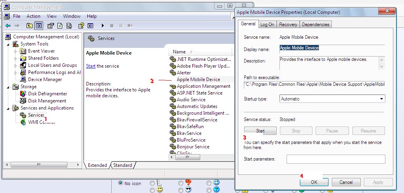Click OK in properties dialog
This screenshot has width=404, height=193.
314,182
